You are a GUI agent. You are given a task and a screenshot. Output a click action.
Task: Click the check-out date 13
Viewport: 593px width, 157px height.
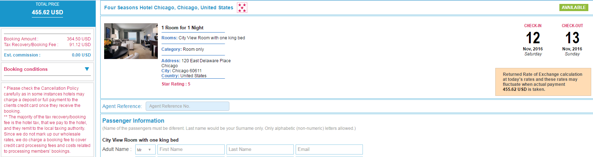pos(572,38)
